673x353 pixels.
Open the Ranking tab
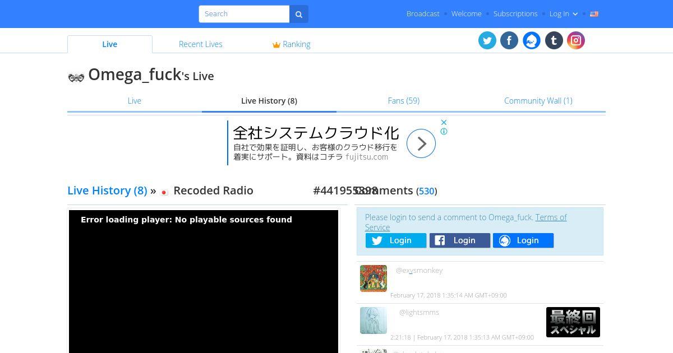coord(291,44)
